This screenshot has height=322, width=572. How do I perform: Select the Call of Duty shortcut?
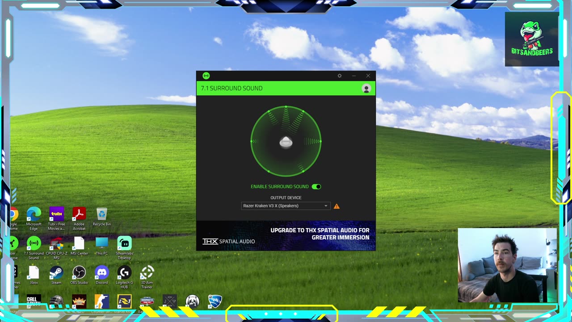tap(34, 301)
